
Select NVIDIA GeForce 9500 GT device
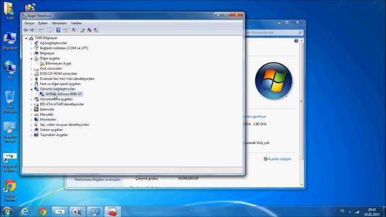pos(63,94)
